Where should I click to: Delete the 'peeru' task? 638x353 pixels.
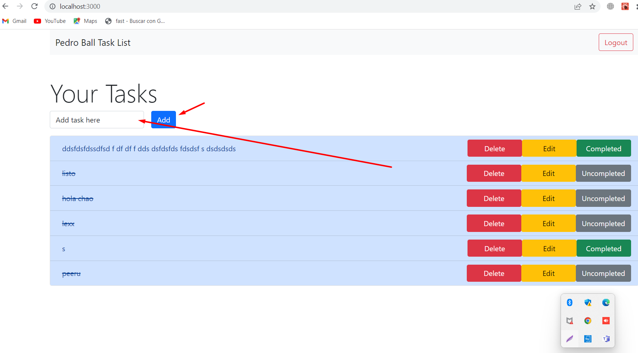click(x=494, y=273)
